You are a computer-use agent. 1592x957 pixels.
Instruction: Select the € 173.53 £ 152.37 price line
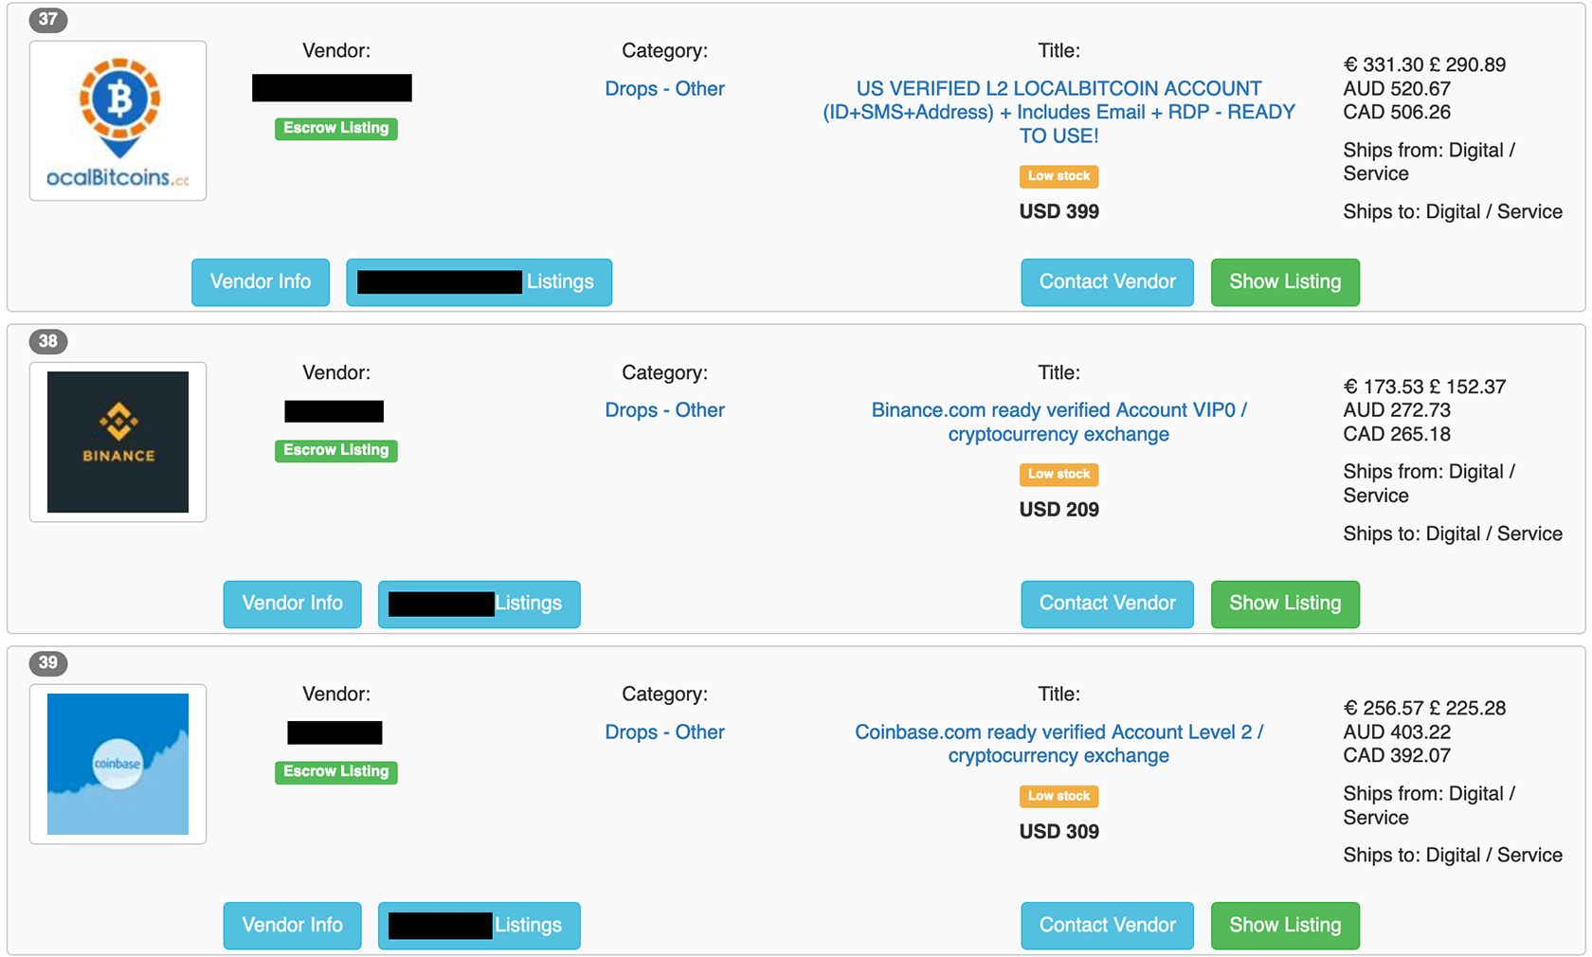1424,387
